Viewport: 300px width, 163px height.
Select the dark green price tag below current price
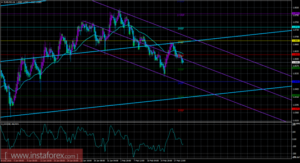click(x=295, y=68)
